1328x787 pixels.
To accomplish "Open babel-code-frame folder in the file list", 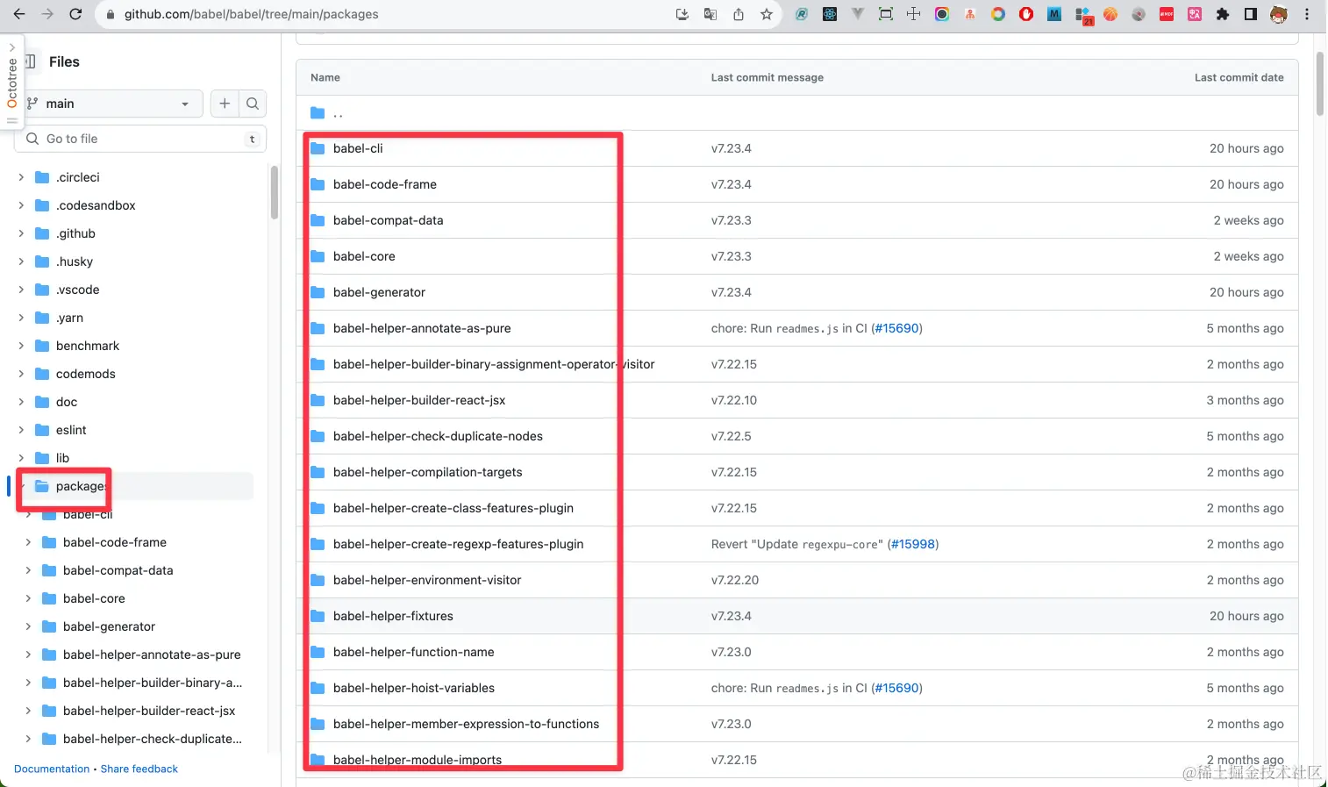I will coord(385,184).
